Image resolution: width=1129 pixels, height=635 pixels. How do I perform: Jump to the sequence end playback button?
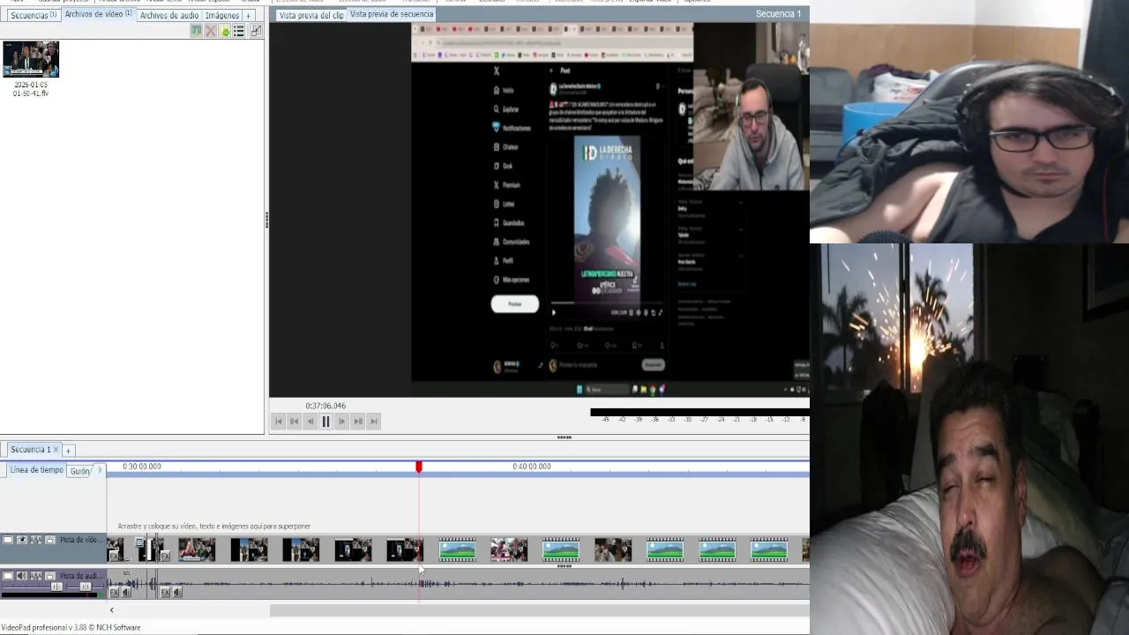coord(373,422)
